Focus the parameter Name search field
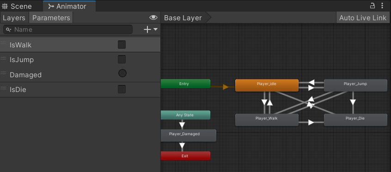The width and height of the screenshot is (391, 172). (x=68, y=29)
